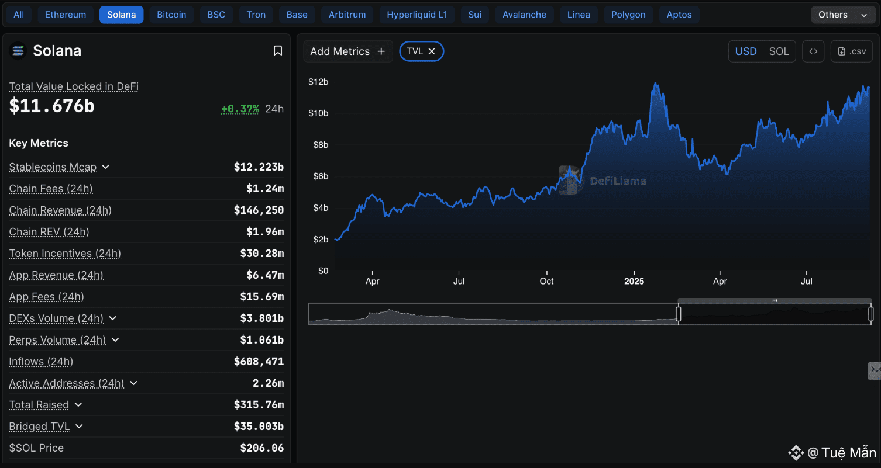Click the $3.801b DEXs volume value
This screenshot has height=468, width=881.
[x=261, y=318]
